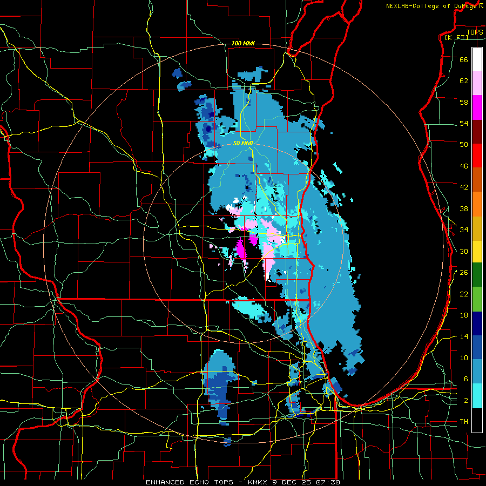Viewport: 486px width, 486px height.
Task: Click the 14 legend value
Action: (464, 336)
